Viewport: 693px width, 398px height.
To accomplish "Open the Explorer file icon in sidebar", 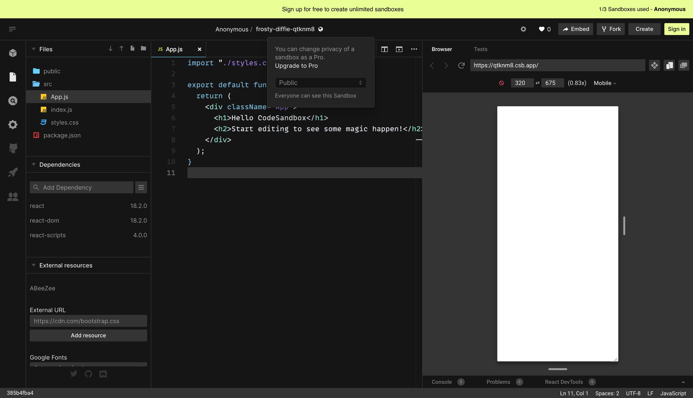I will click(x=13, y=77).
